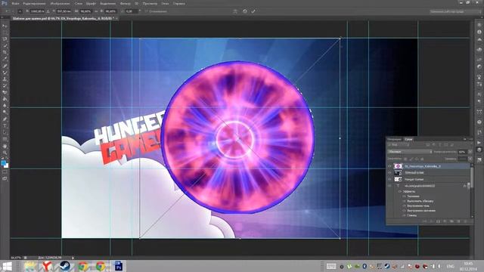
Task: Commit the transform with the checkmark
Action: (x=253, y=11)
